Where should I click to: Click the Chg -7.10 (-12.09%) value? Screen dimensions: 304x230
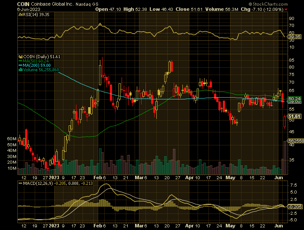[262, 9]
